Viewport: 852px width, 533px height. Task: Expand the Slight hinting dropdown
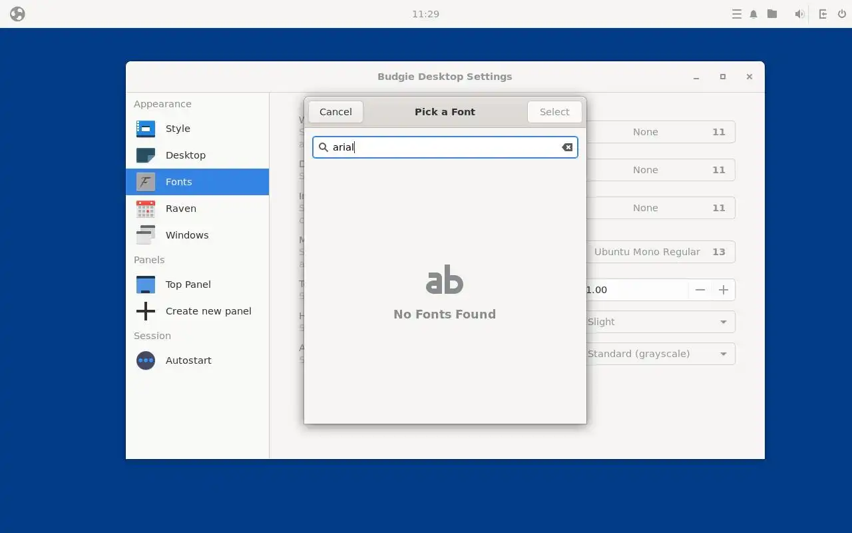tap(660, 322)
